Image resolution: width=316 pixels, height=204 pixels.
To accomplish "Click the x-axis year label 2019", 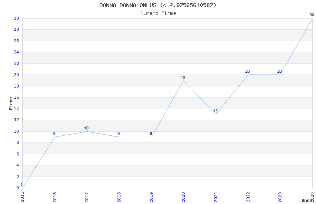I will coord(151,197).
